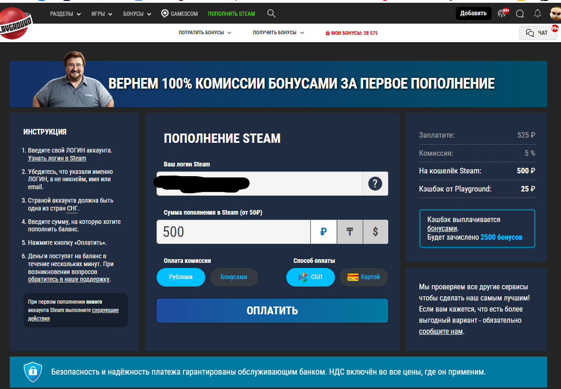This screenshot has width=561, height=389.
Task: Open the user avatar profile
Action: coord(555,13)
